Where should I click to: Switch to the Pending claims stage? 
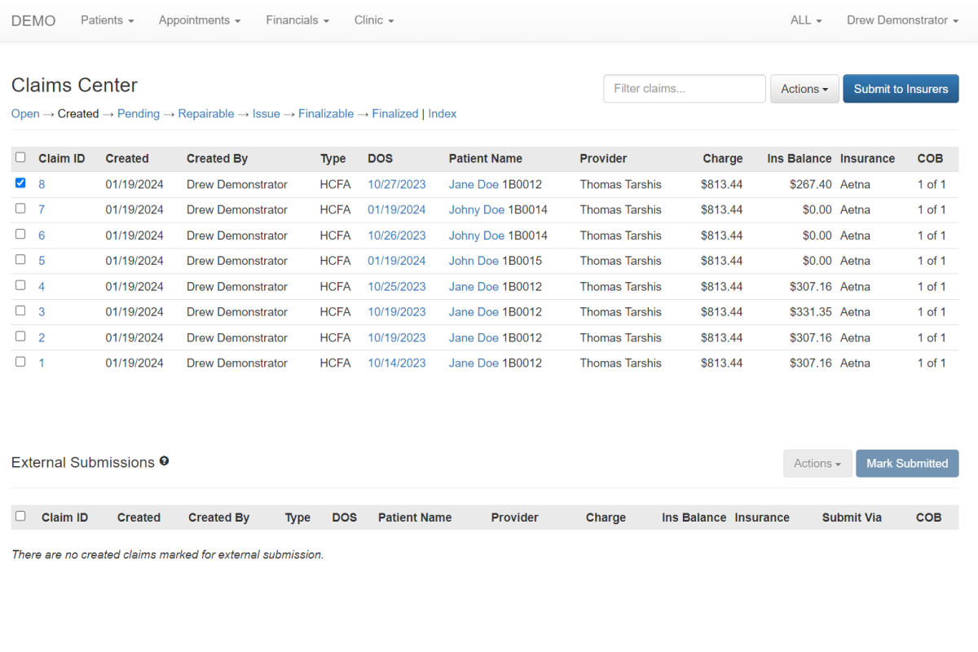[x=138, y=113]
